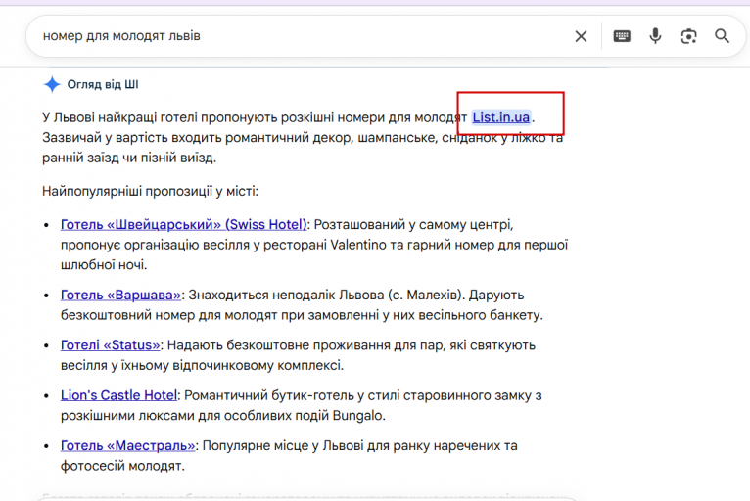Viewport: 750px width, 501px height.
Task: Open the Готелі «Status» link
Action: coord(110,345)
